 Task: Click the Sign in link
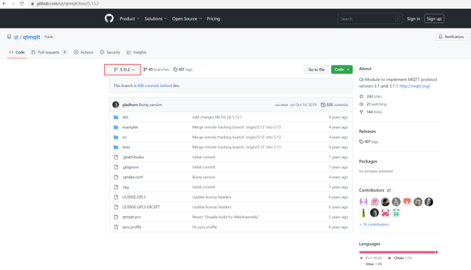pyautogui.click(x=413, y=18)
